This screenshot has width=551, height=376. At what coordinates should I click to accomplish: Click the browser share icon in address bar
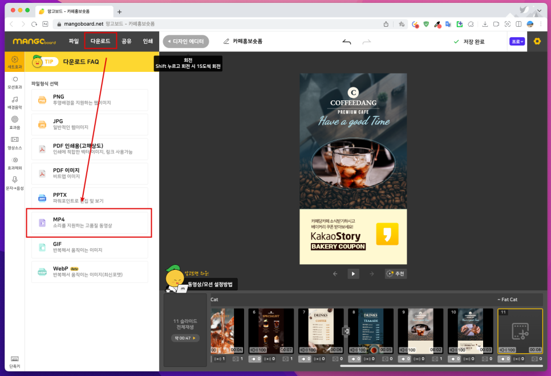[386, 24]
